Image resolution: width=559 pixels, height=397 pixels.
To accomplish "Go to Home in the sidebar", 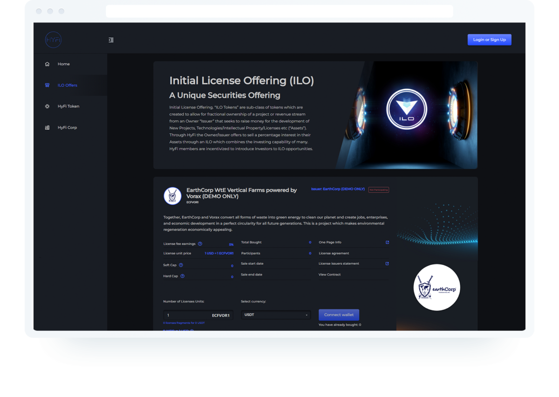I will pos(63,64).
